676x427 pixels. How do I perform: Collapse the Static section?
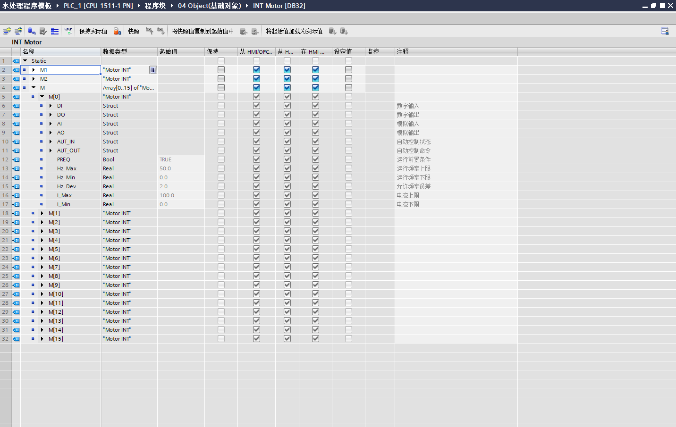click(x=25, y=60)
